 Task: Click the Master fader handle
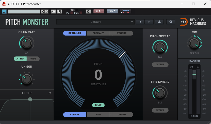pyautogui.click(x=194, y=74)
